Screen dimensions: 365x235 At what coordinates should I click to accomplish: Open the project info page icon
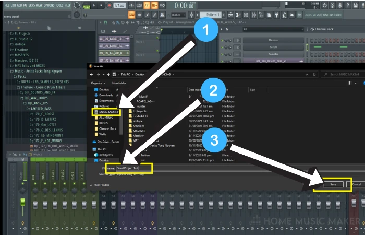pyautogui.click(x=269, y=15)
